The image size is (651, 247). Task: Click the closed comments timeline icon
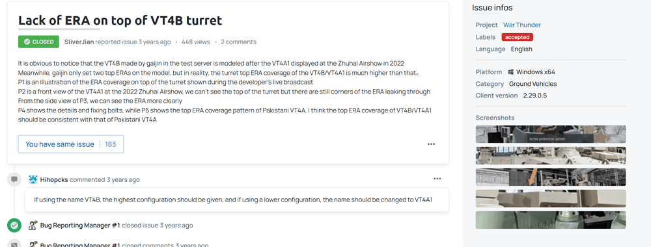coord(14,244)
